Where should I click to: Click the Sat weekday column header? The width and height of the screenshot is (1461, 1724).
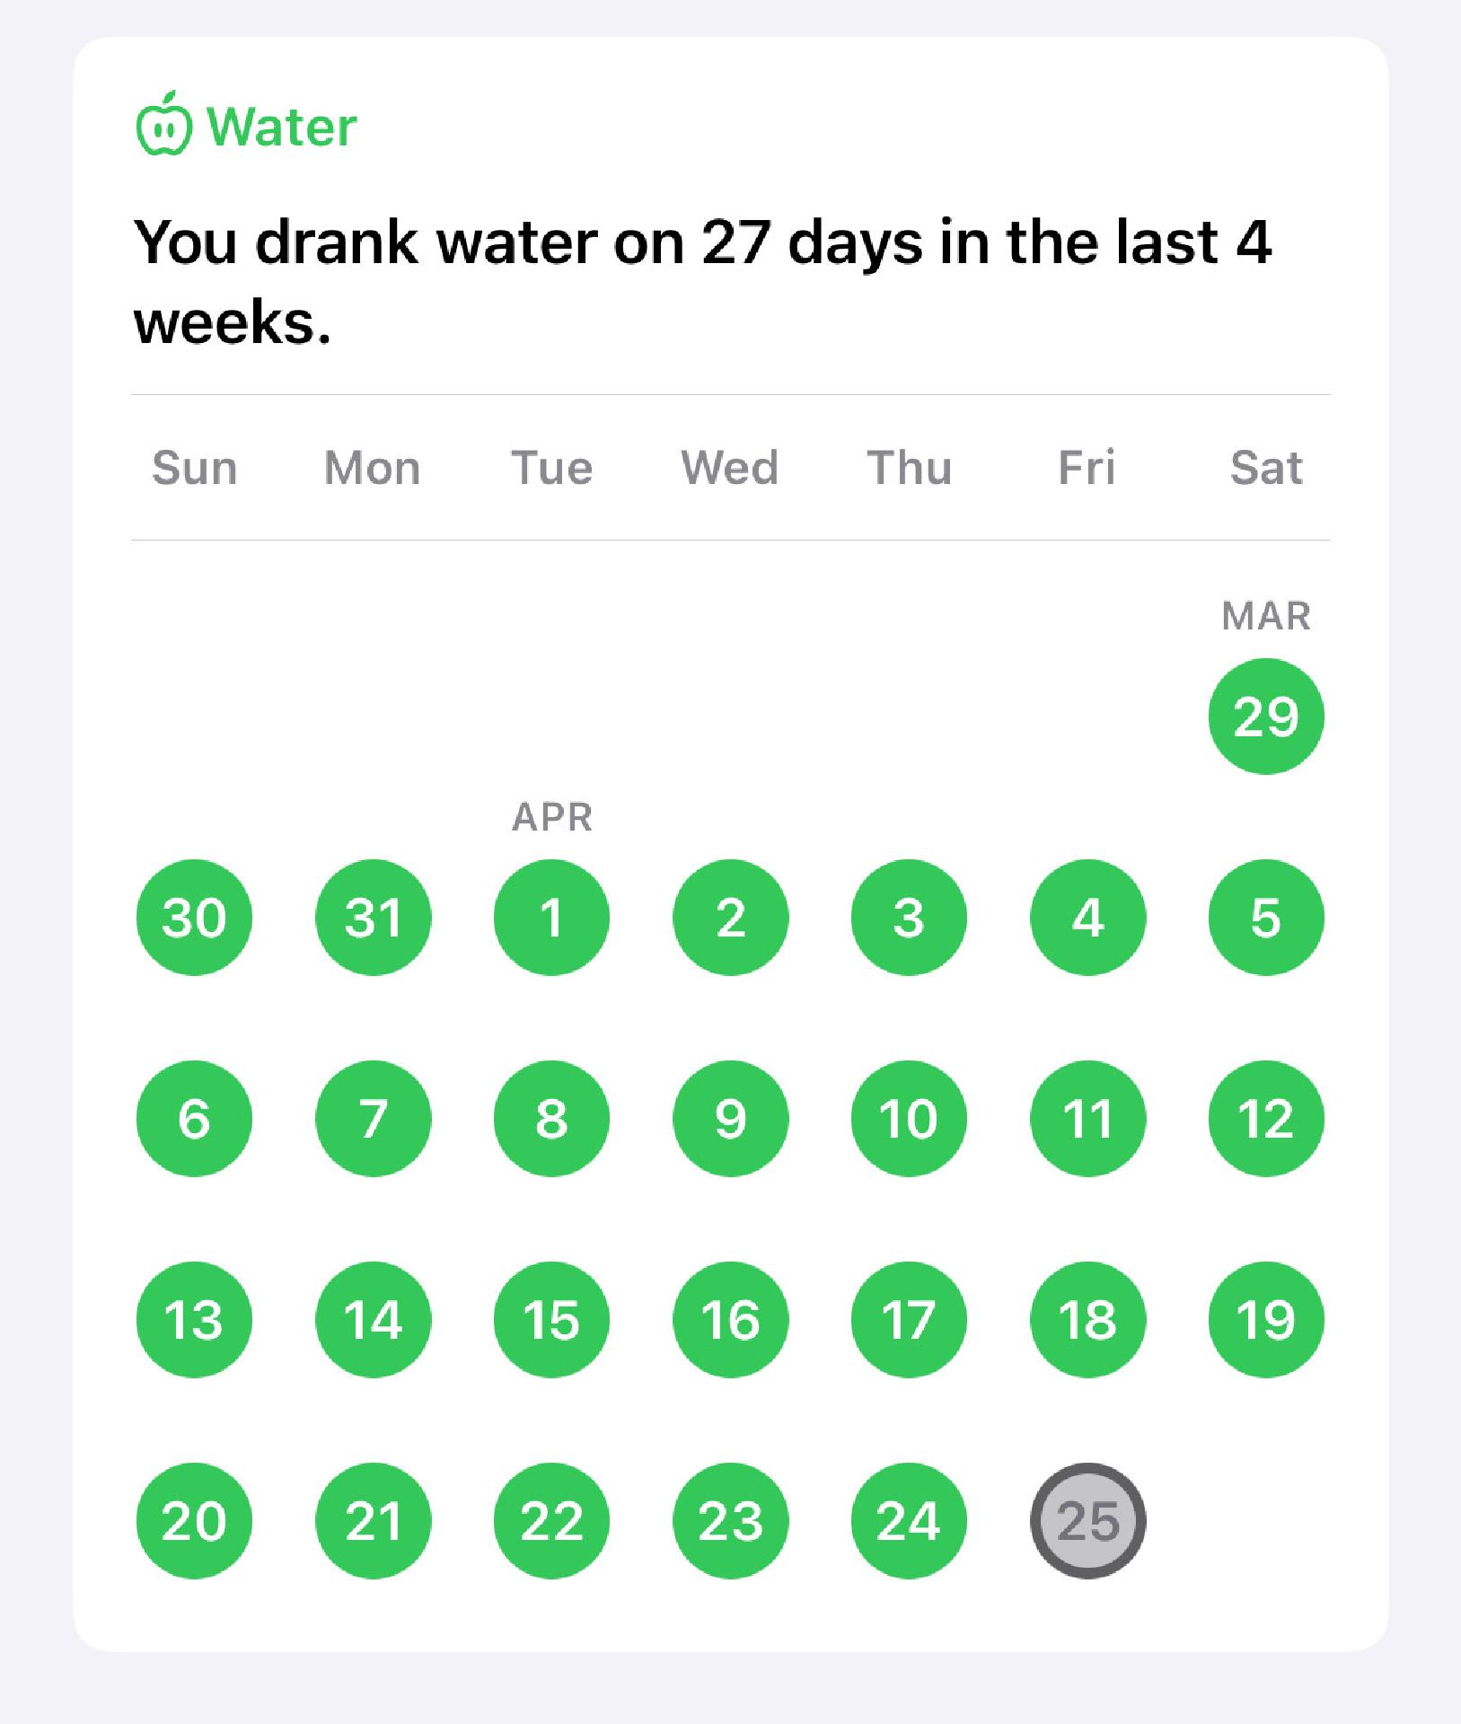1265,468
